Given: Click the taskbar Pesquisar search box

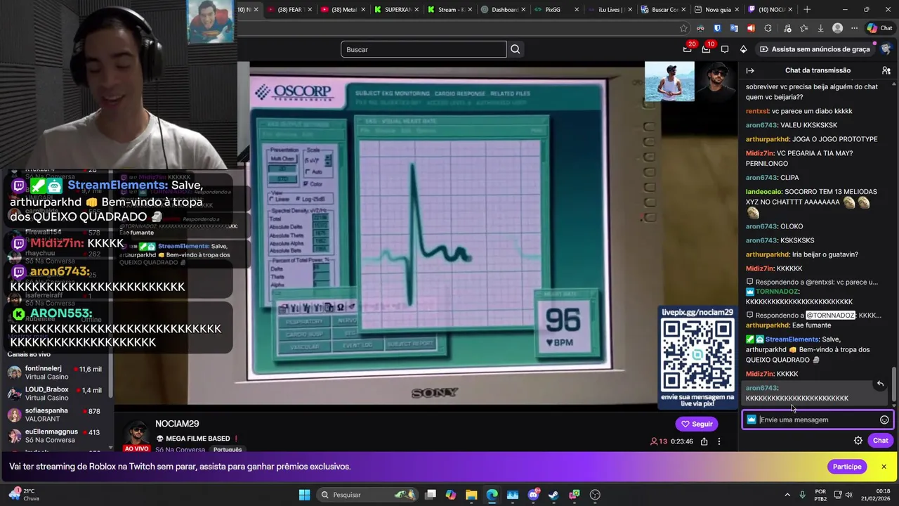Looking at the screenshot, I should 369,495.
